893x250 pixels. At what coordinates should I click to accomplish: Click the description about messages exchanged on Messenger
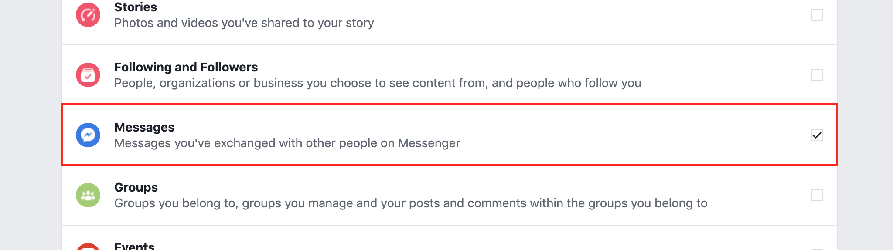tap(287, 143)
